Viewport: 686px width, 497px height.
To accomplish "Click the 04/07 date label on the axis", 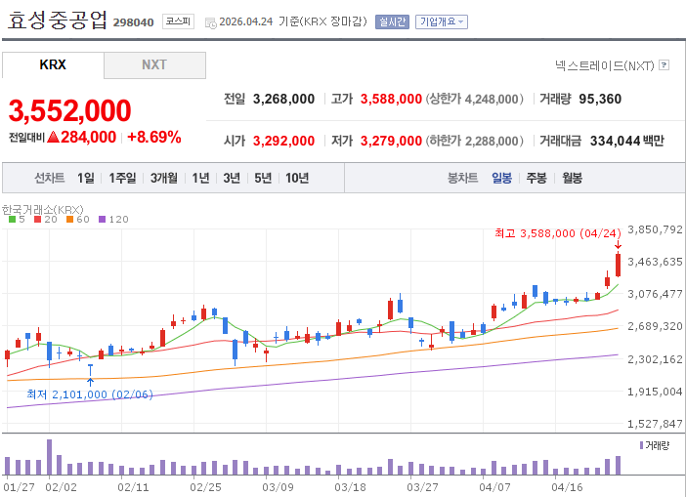I will coord(494,487).
